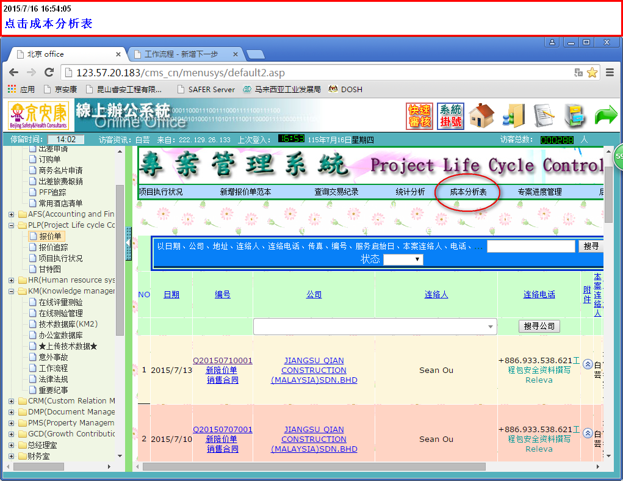
Task: Open the company selection combo box
Action: coord(375,327)
